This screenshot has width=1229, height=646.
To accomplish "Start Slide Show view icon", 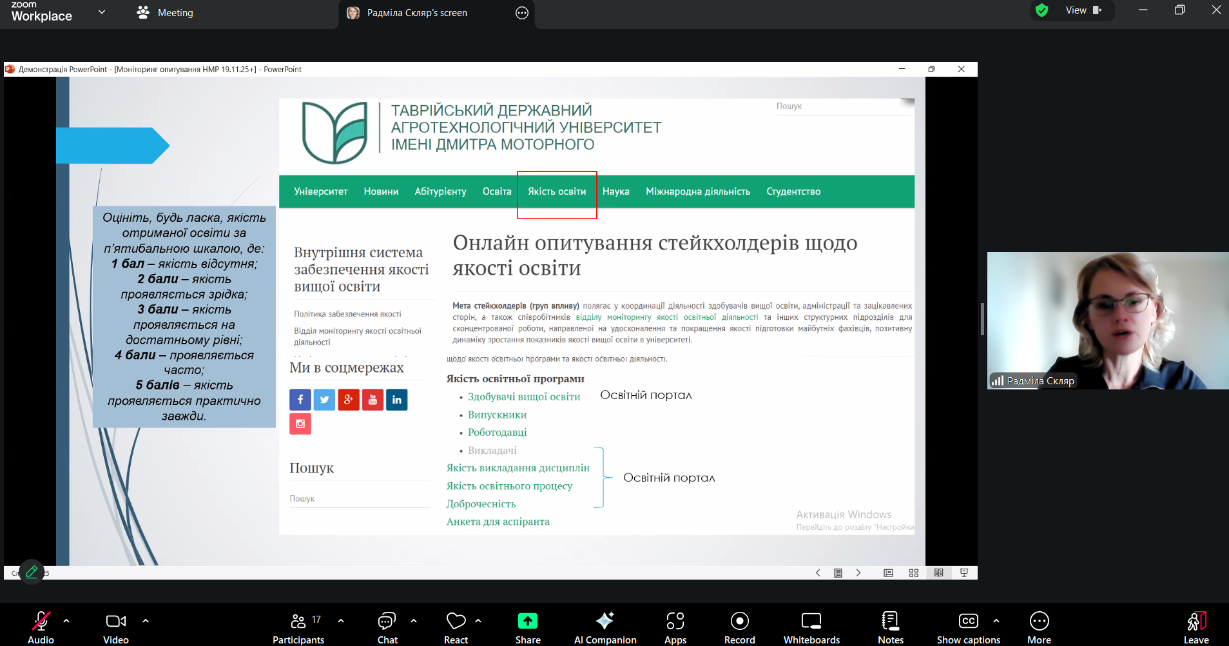I will [964, 573].
